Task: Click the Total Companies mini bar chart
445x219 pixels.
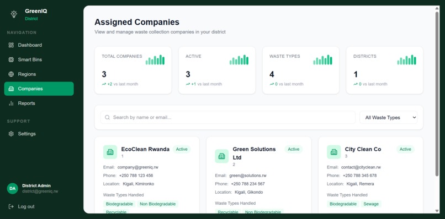Action: pyautogui.click(x=155, y=60)
